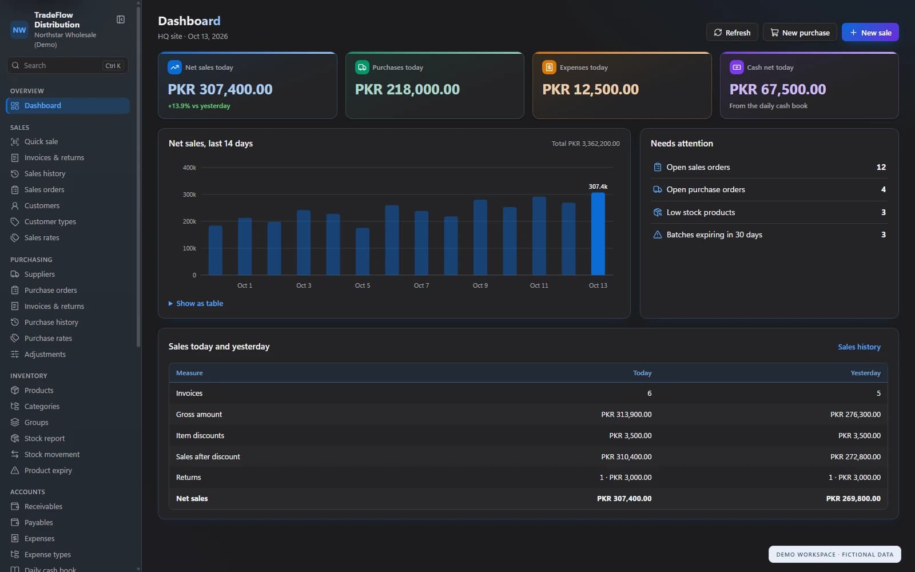Click the Quick sale barcode icon

15,142
